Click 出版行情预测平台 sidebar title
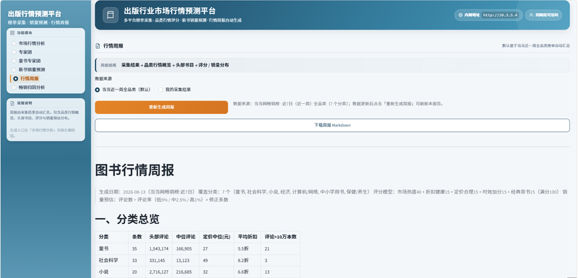The image size is (578, 278). pos(34,14)
